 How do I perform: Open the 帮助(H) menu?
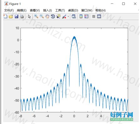point(100,10)
